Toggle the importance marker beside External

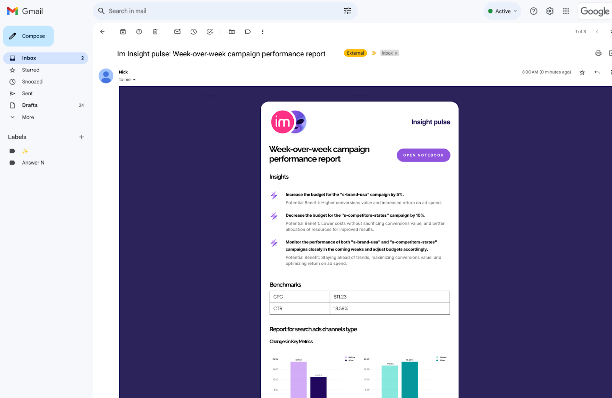374,53
